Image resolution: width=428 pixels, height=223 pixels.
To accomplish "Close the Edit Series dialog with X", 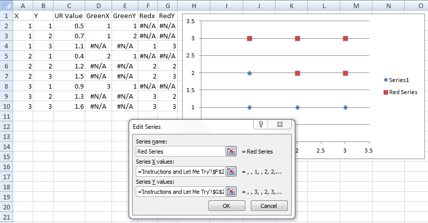I will [280, 124].
